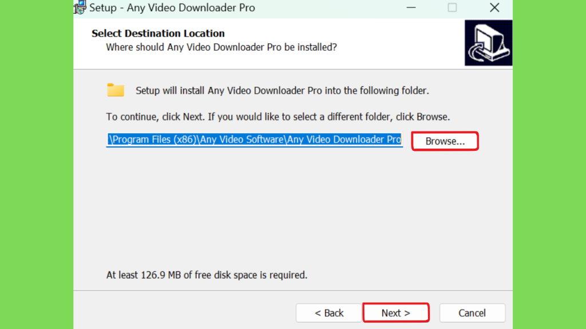This screenshot has height=329, width=586.
Task: Click the computer installer graphic in header
Action: pos(489,43)
